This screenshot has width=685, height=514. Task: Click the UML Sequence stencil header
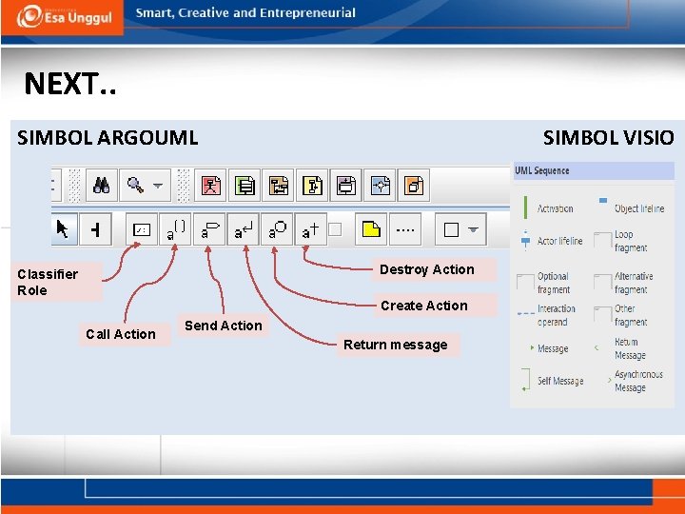[594, 170]
